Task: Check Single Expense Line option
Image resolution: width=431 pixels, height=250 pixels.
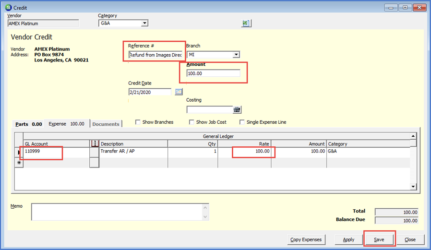Action: point(242,122)
